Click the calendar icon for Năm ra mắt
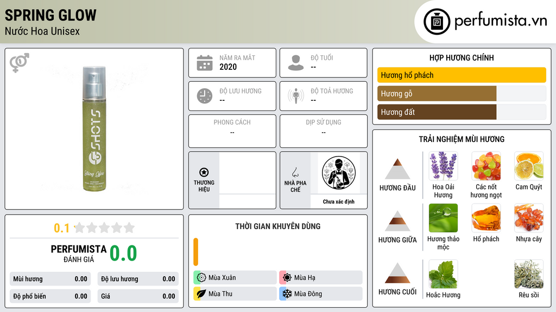The width and height of the screenshot is (556, 312). pos(205,63)
